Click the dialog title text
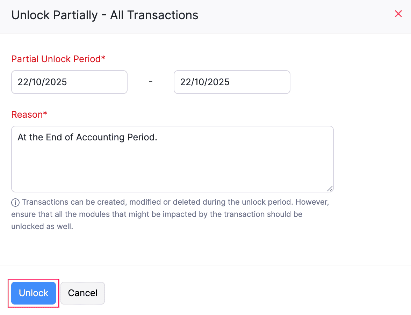411x315 pixels. [x=105, y=15]
